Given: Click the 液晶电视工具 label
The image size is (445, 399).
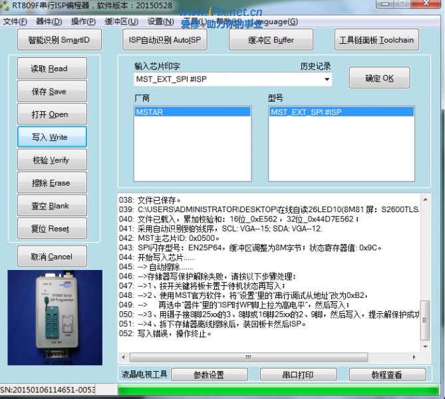Looking at the screenshot, I should [144, 374].
